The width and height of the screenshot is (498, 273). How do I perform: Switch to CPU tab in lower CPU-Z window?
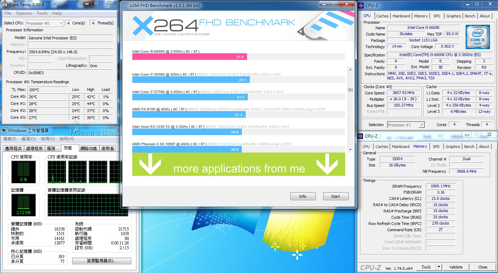point(366,147)
